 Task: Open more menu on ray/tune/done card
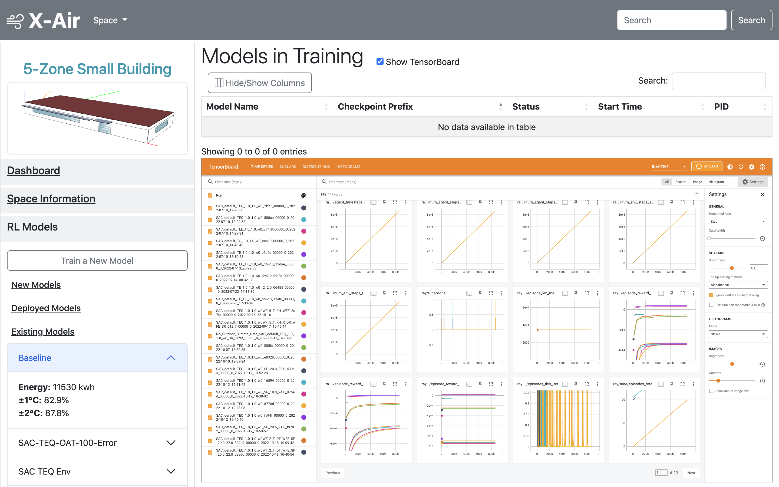(501, 293)
